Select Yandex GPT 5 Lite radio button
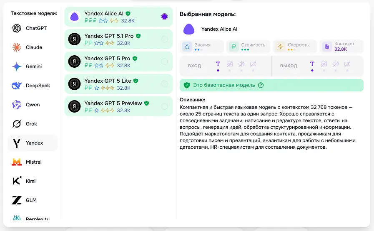This screenshot has height=231, width=374. [164, 84]
